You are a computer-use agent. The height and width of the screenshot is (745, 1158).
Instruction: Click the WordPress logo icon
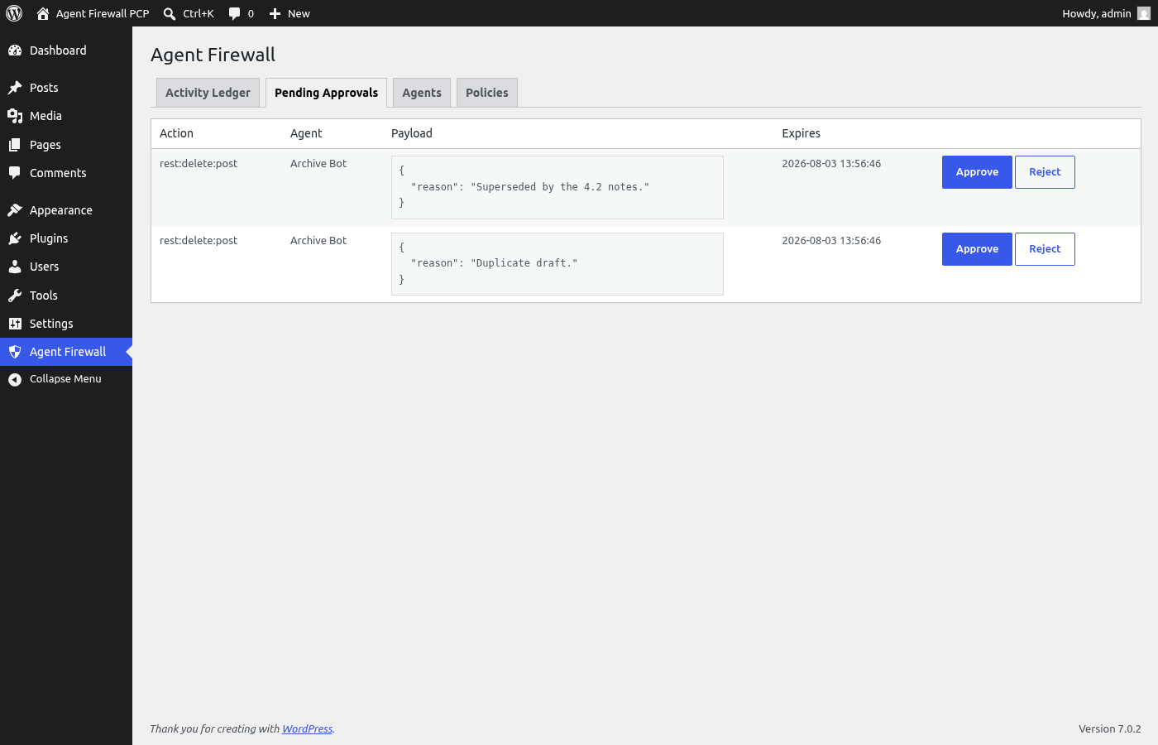pyautogui.click(x=14, y=13)
